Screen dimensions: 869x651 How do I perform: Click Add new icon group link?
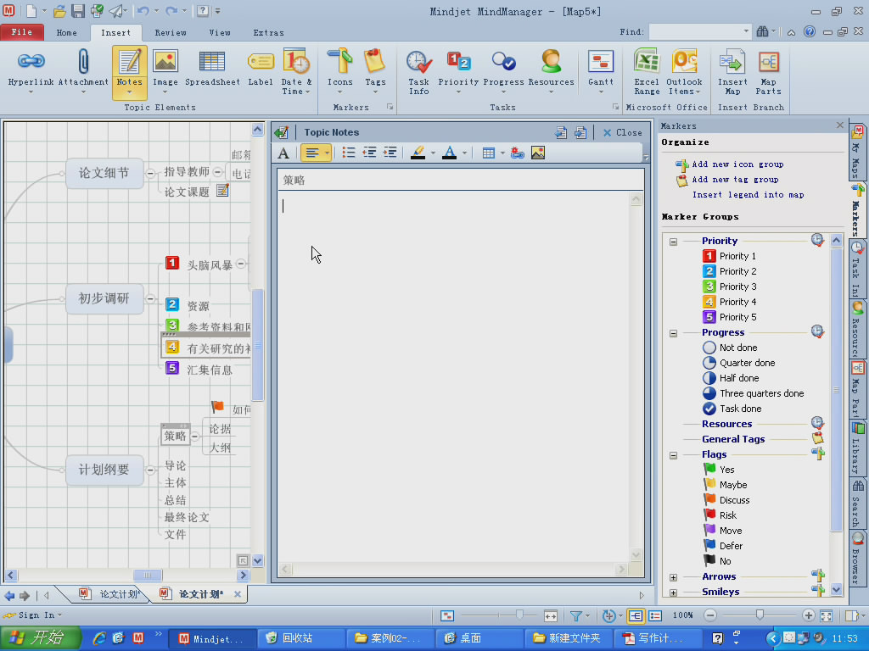pyautogui.click(x=737, y=164)
